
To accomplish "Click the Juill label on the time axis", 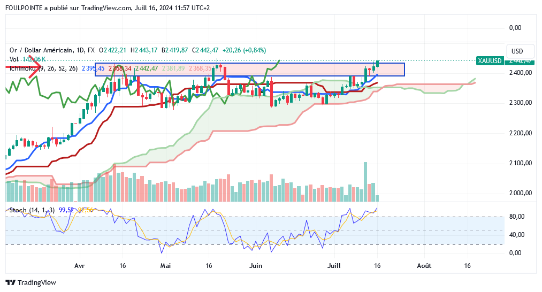I will point(334,266).
